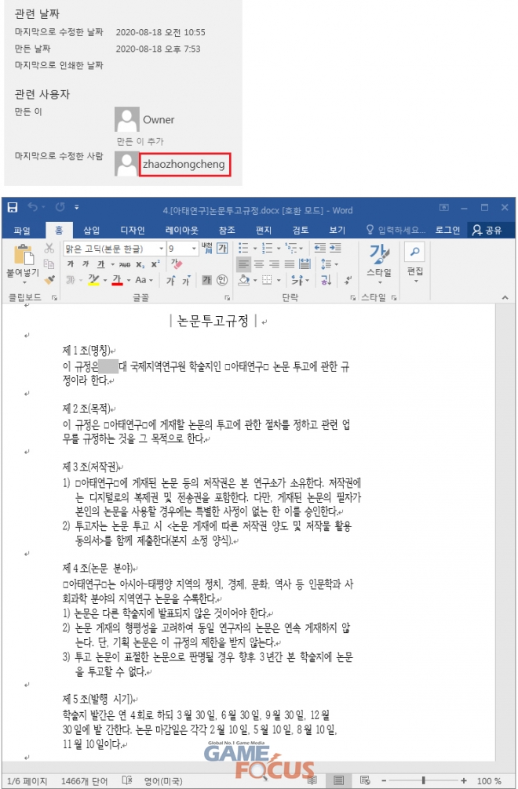Toggle center paragraph alignment
Image resolution: width=518 pixels, height=789 pixels.
tap(259, 264)
